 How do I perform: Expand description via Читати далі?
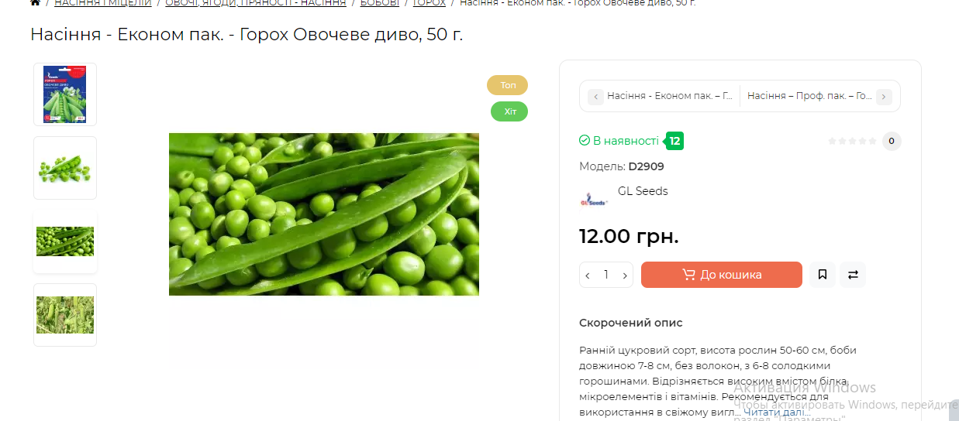click(x=777, y=412)
